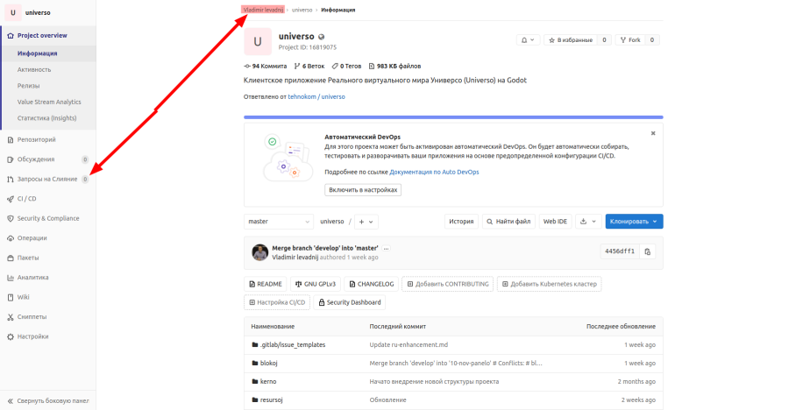Expand commit description ellipsis button

386,249
